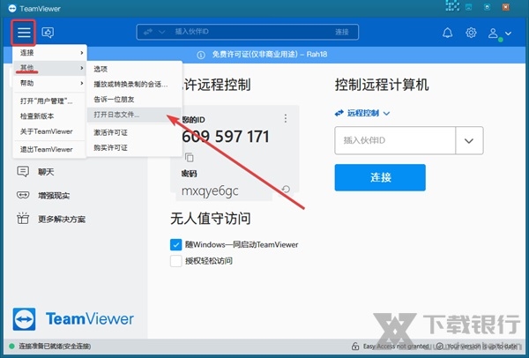Click the feedback comment icon in header
Viewport: 529px width, 358px height.
(48, 33)
